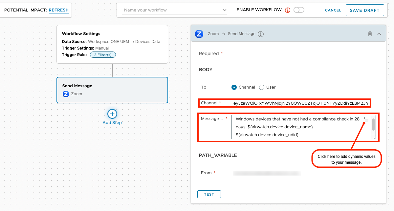Select the User radio button
394x211 pixels.
tap(262, 87)
